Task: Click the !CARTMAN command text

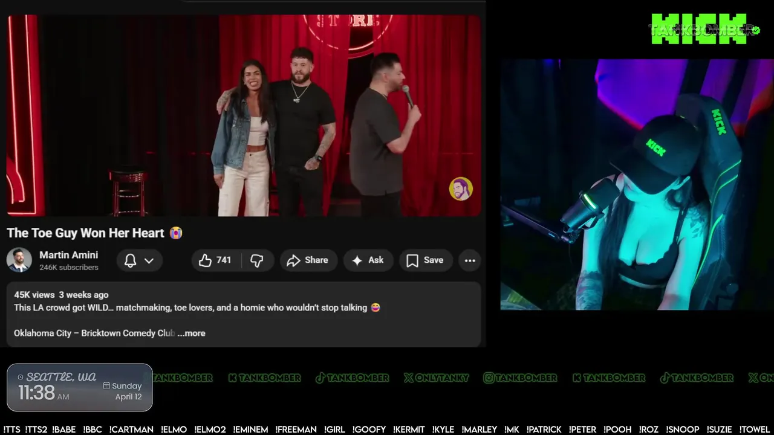Action: coord(131,430)
